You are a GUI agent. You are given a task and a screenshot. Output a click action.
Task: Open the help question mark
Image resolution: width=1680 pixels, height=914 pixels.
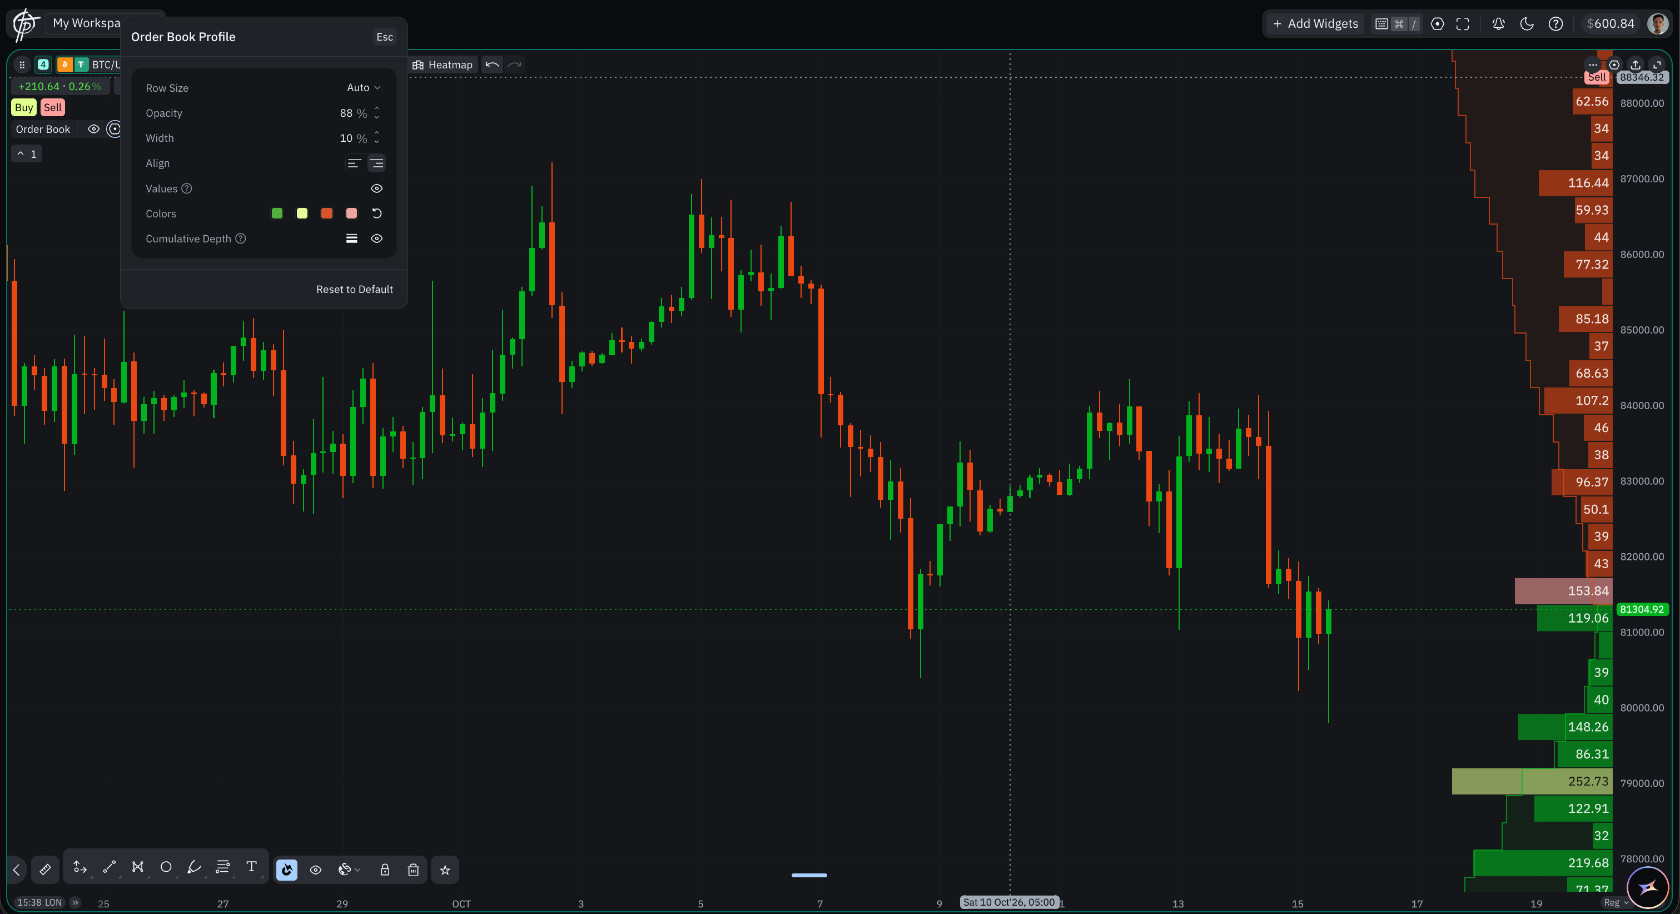coord(1555,24)
